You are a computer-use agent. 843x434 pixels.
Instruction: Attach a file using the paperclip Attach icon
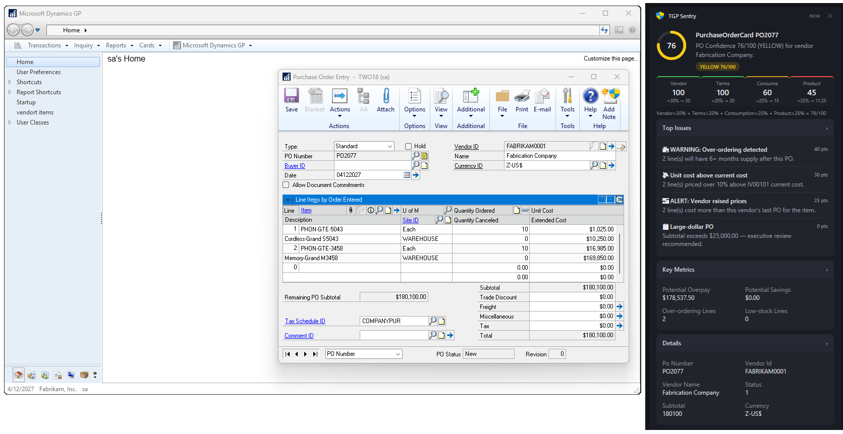coord(385,100)
